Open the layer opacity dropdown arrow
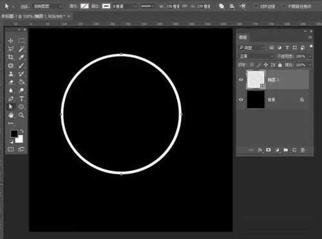The height and width of the screenshot is (239, 322). (x=310, y=57)
